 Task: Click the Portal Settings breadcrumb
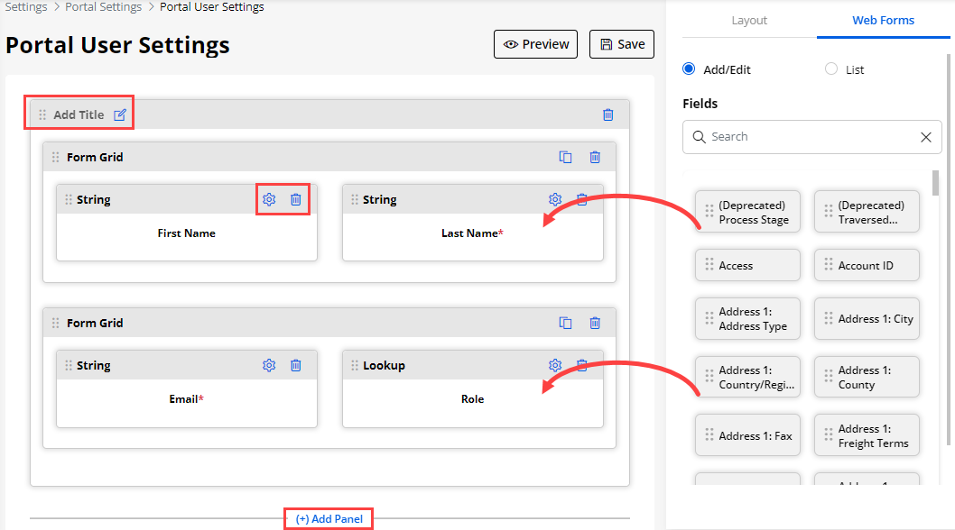[x=103, y=7]
